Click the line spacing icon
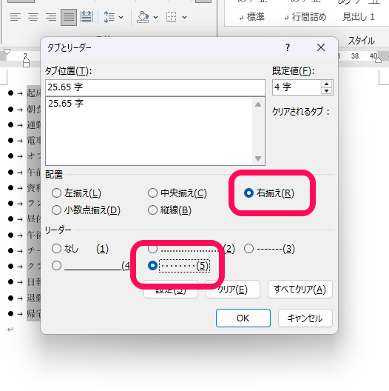The width and height of the screenshot is (389, 391). [109, 17]
